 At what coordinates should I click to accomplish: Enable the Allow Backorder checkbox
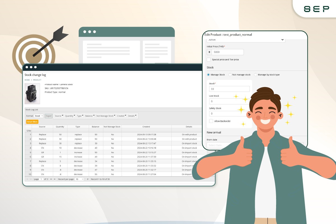point(211,121)
